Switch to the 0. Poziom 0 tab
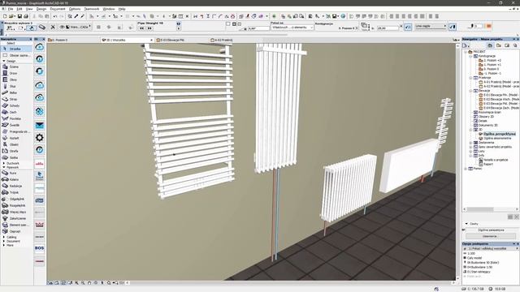Image resolution: width=520 pixels, height=292 pixels. pyautogui.click(x=74, y=40)
